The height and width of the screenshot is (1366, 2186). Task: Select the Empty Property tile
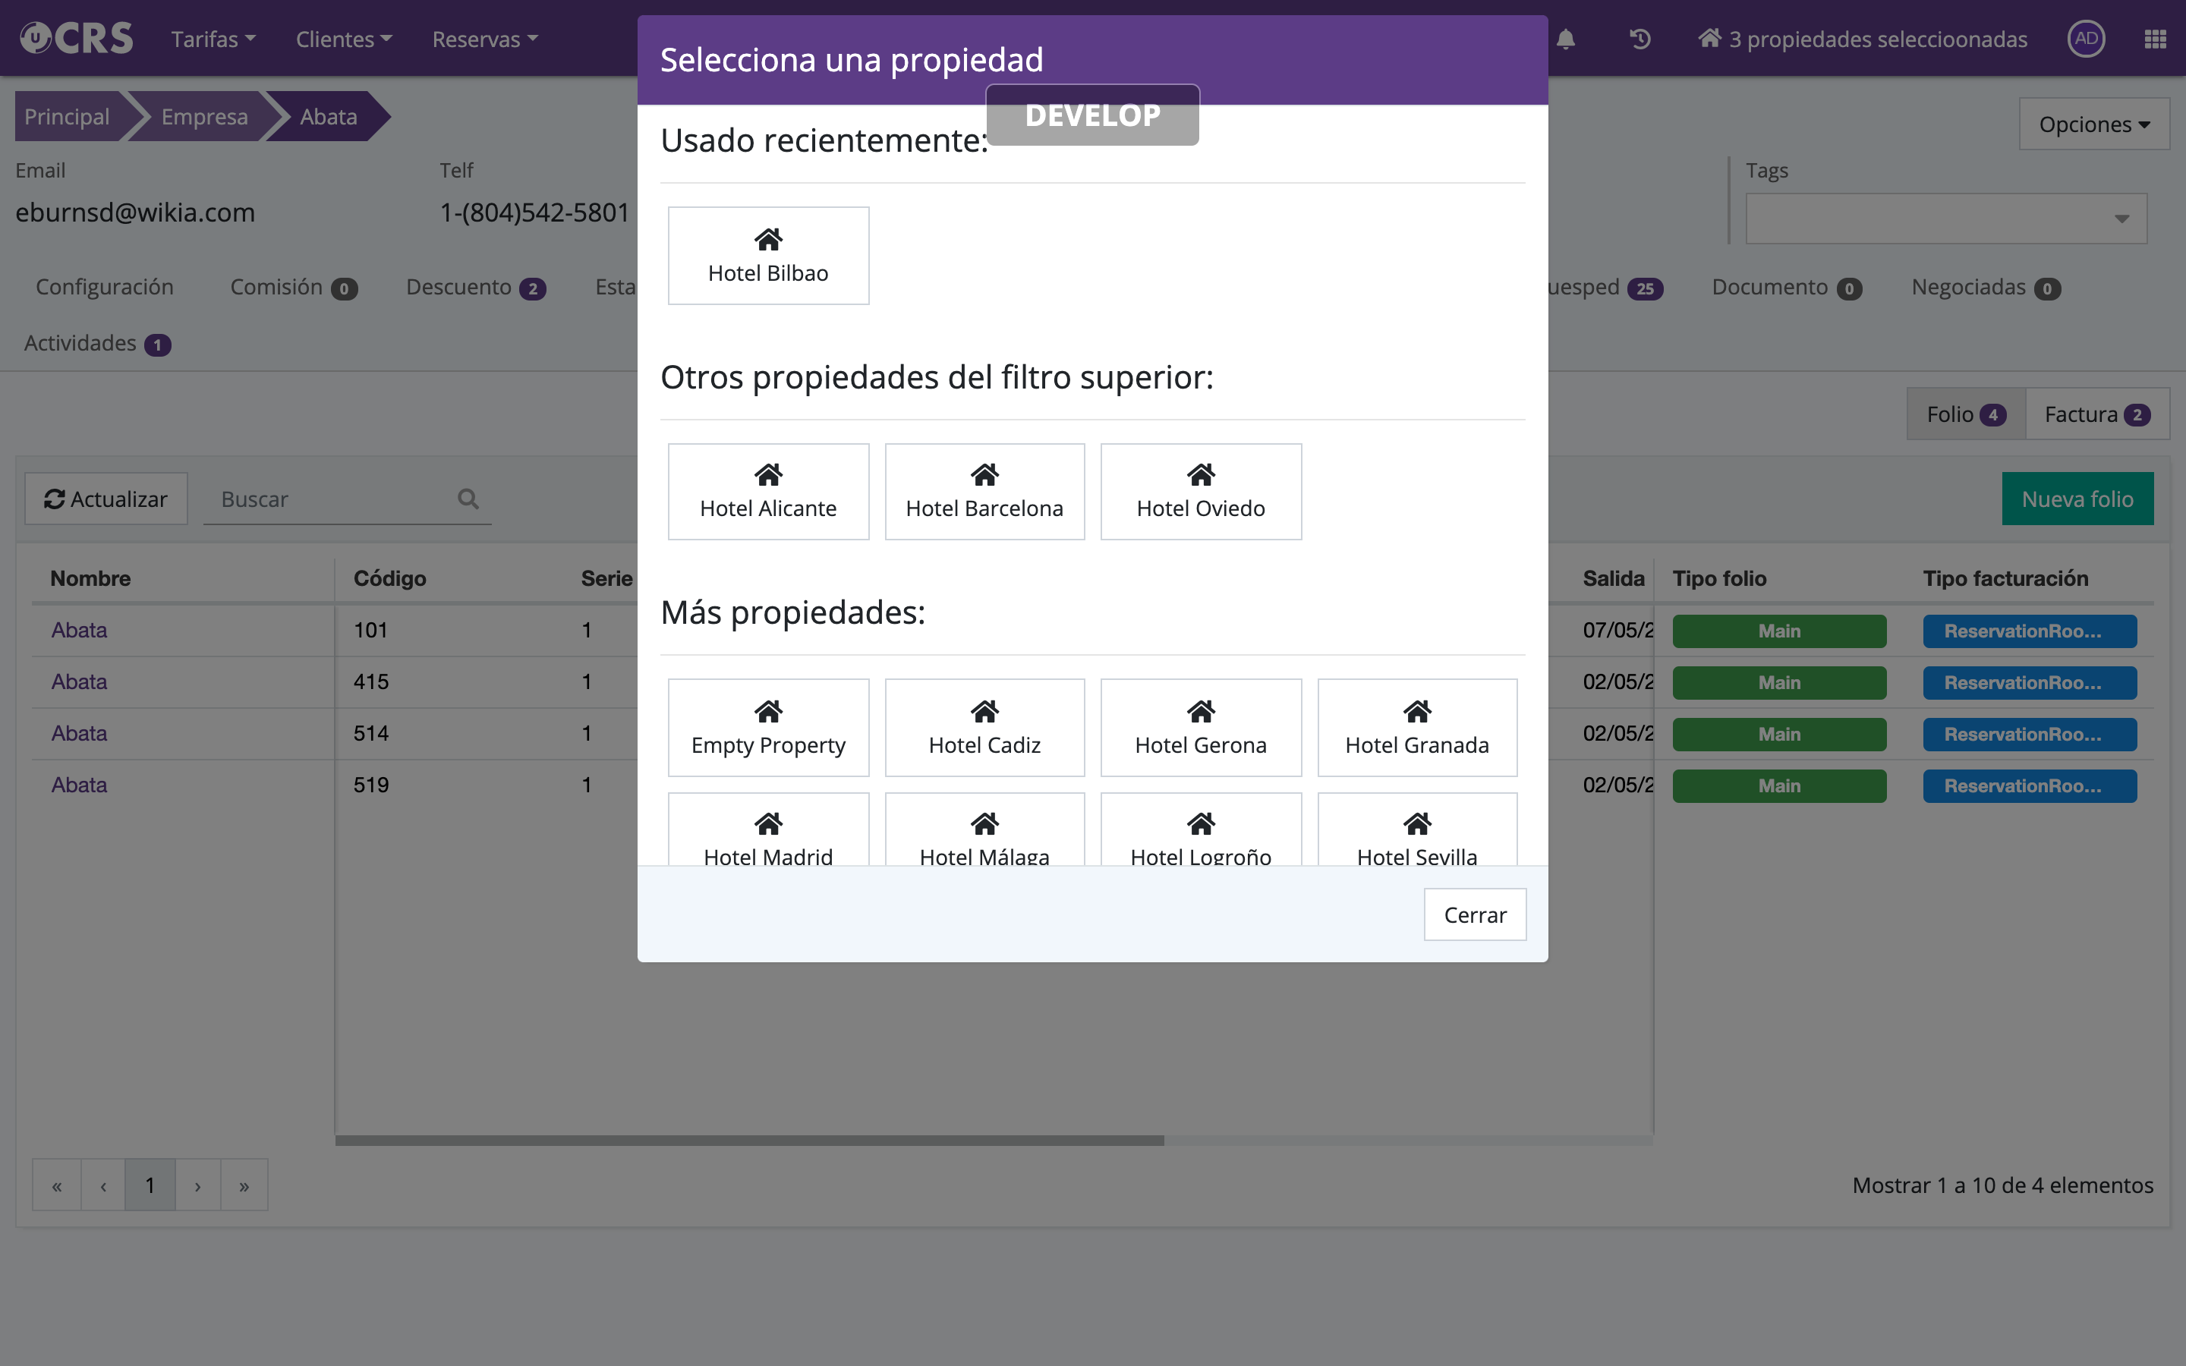(768, 727)
